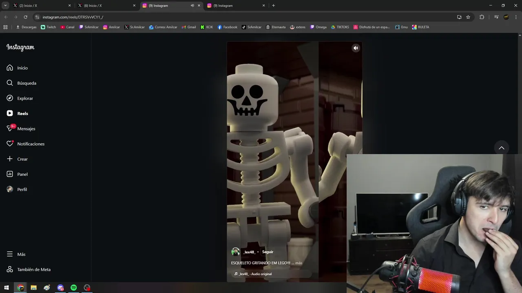View site information icon in address bar

tap(37, 17)
